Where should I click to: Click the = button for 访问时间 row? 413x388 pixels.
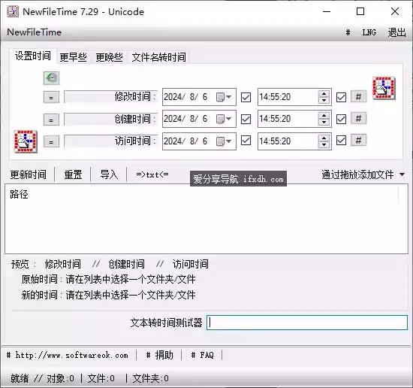51,142
